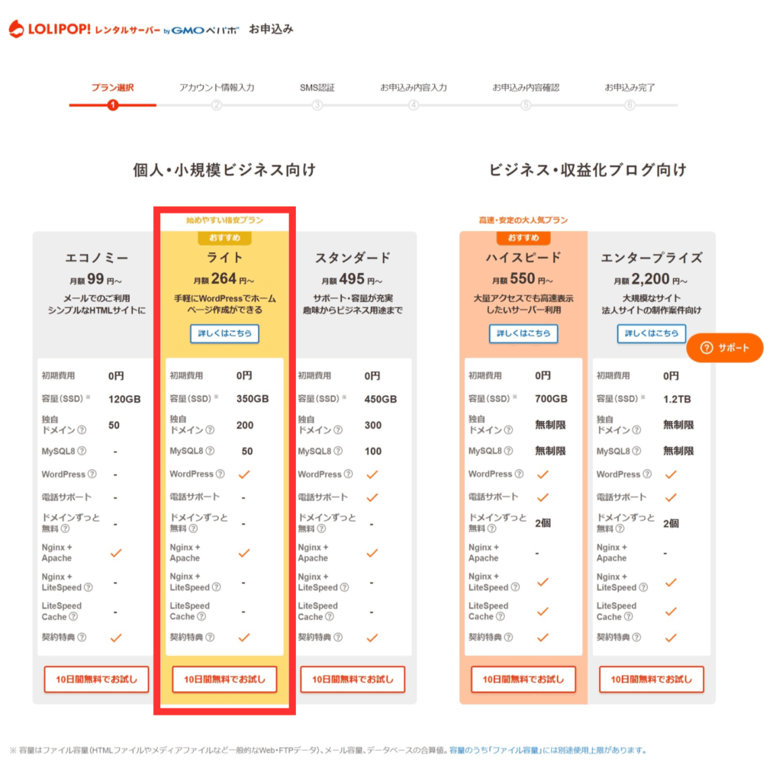Viewport: 776px width, 781px height.
Task: Click help icon for ライト 独自ドメイン
Action: click(x=210, y=431)
